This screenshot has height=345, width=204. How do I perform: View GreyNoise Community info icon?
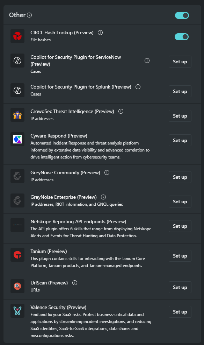coord(107,172)
